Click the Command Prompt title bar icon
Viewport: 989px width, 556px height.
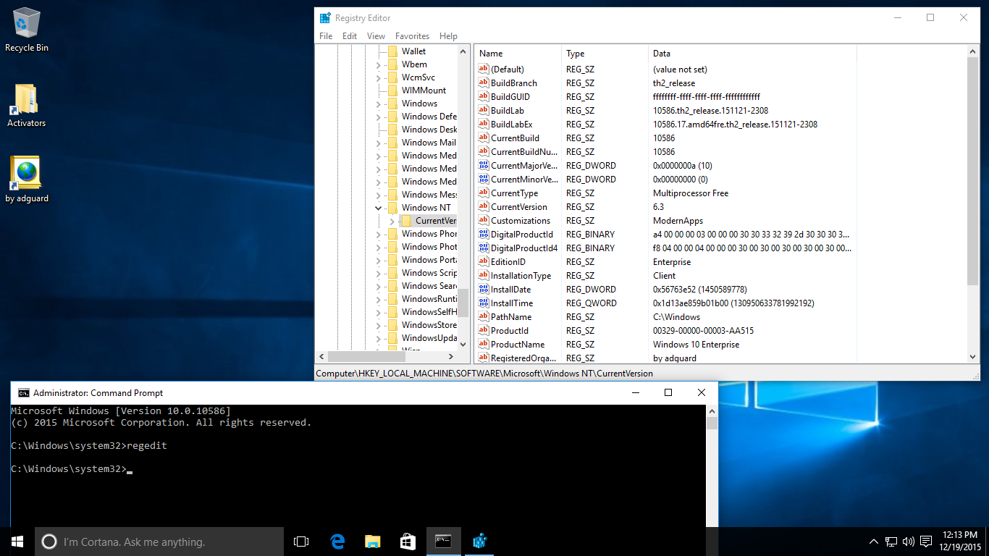pos(23,393)
